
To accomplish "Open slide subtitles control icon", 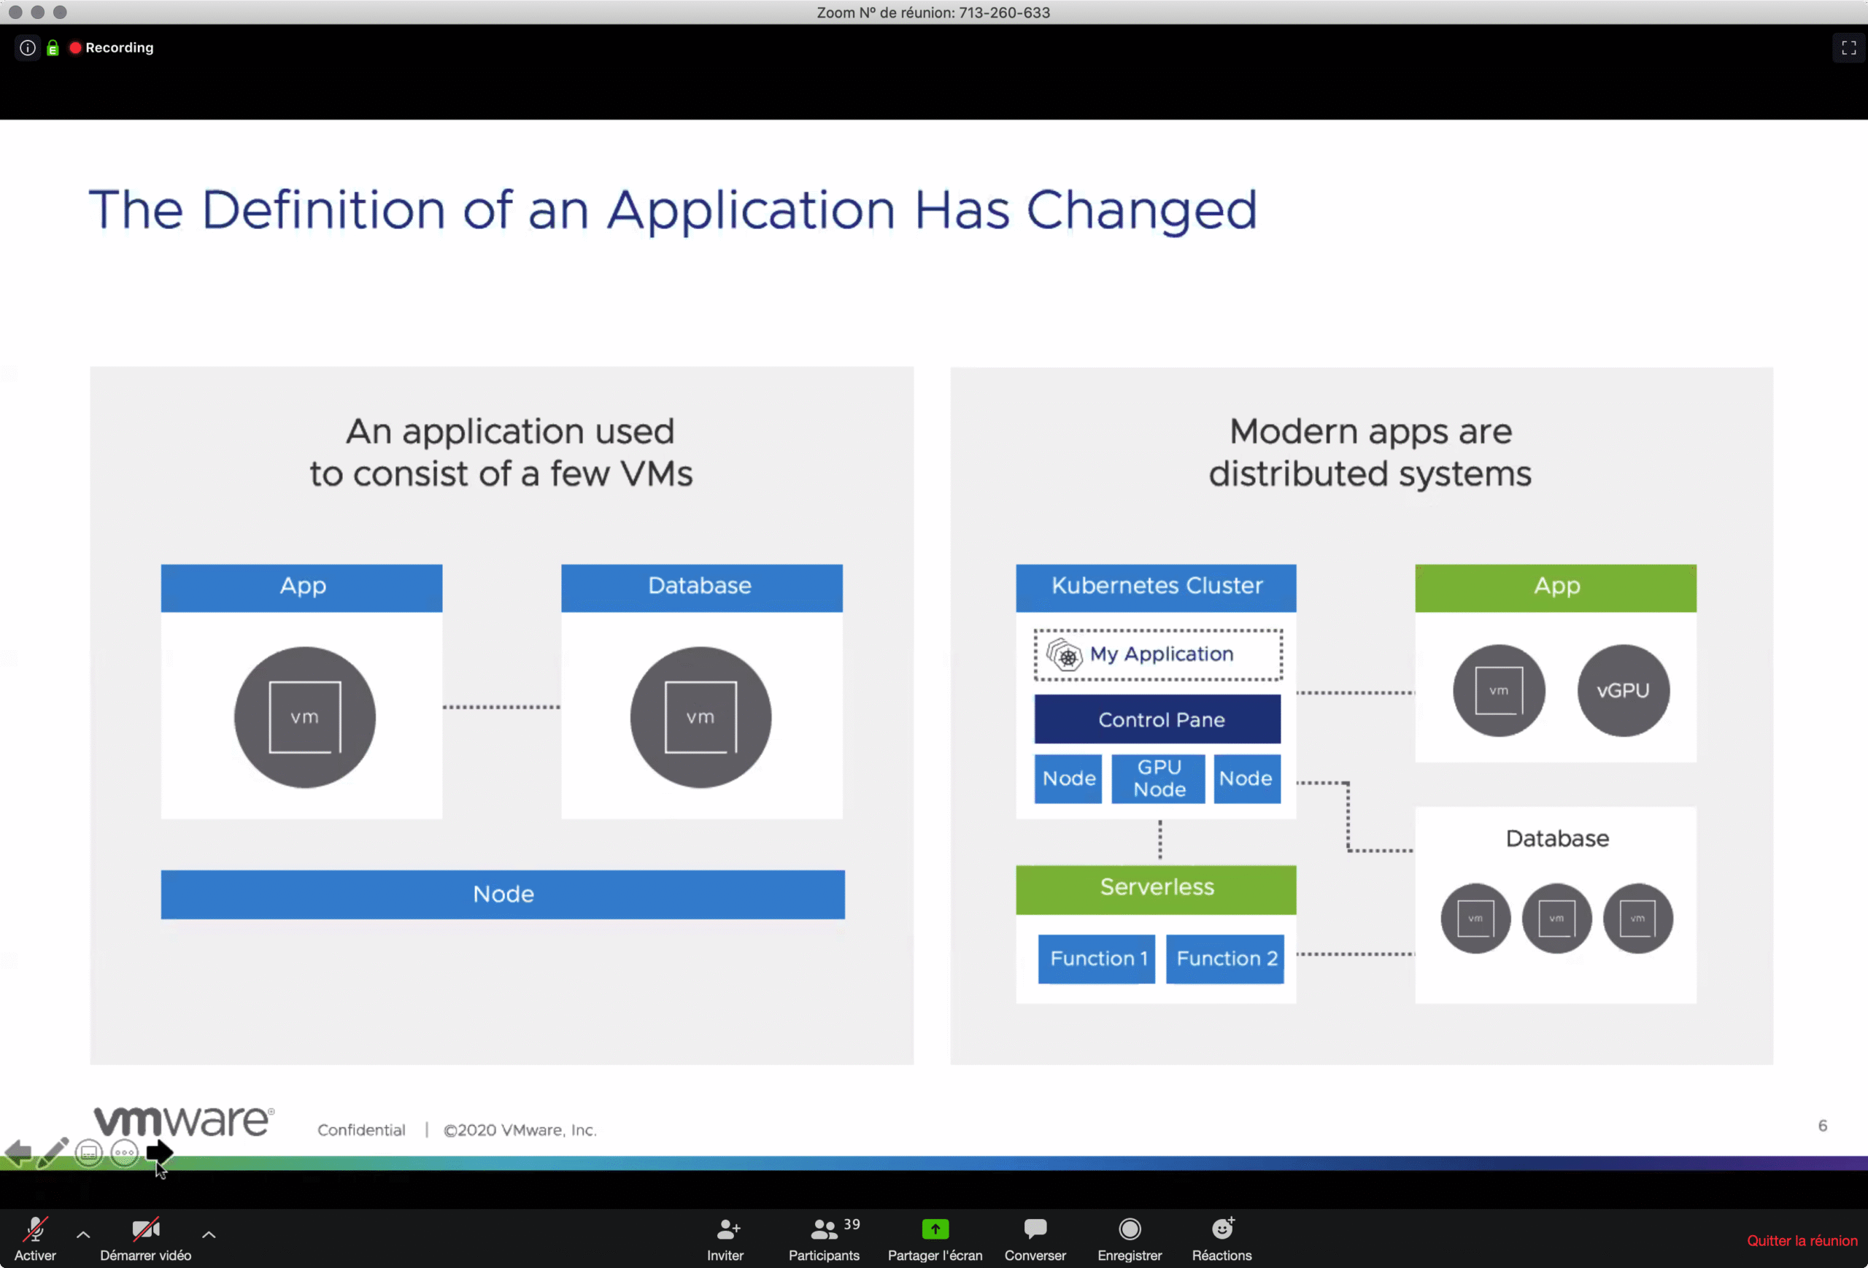I will click(88, 1153).
